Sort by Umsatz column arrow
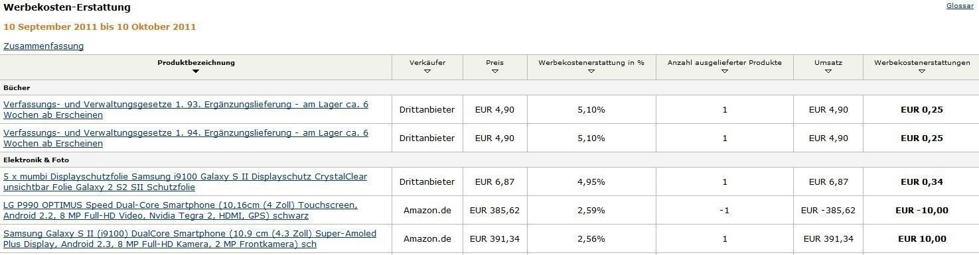979x255 pixels. [828, 72]
